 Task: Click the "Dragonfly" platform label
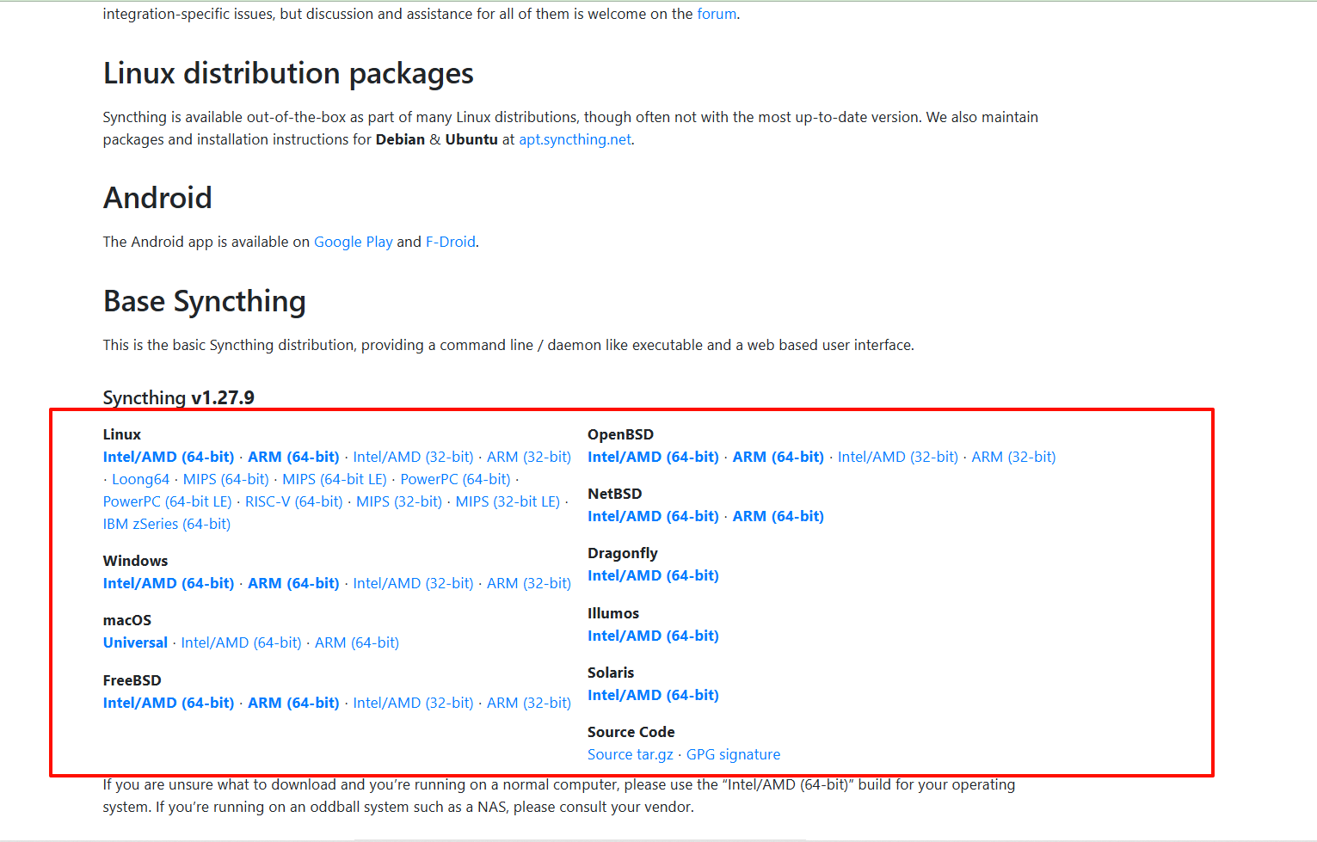tap(623, 553)
